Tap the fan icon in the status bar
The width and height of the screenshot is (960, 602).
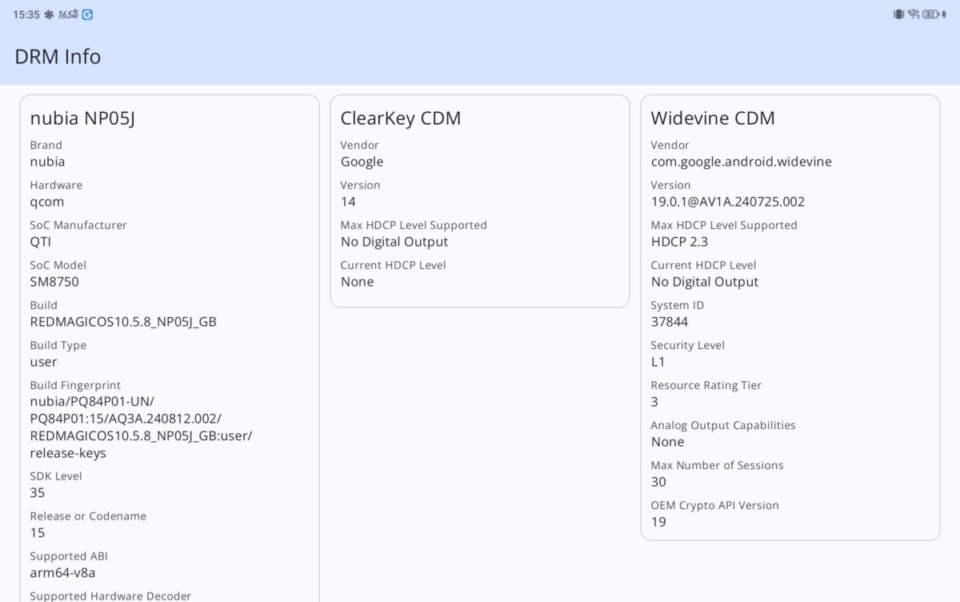tap(49, 14)
